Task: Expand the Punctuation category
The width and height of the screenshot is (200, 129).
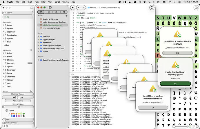Action: (3, 35)
